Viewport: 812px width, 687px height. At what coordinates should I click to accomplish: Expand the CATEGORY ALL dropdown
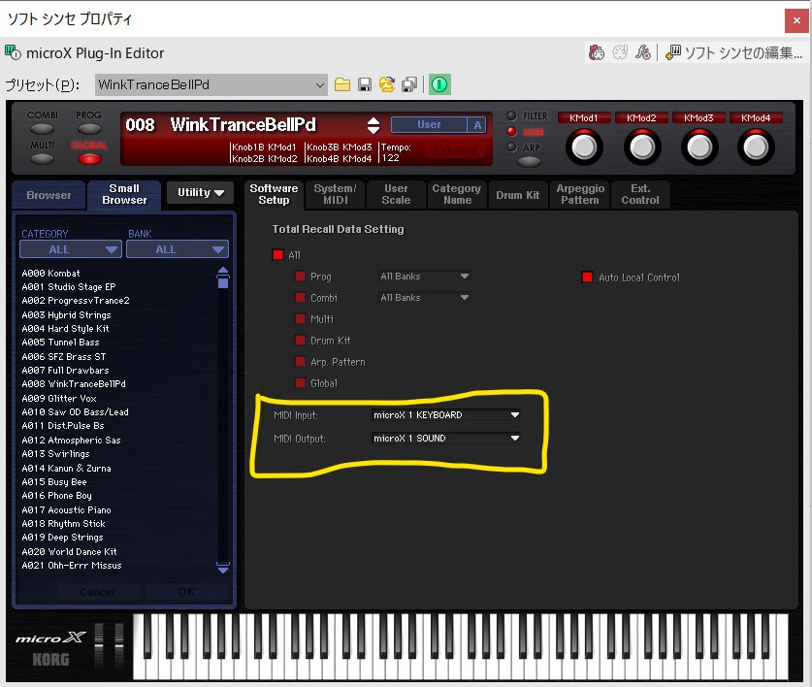click(71, 249)
